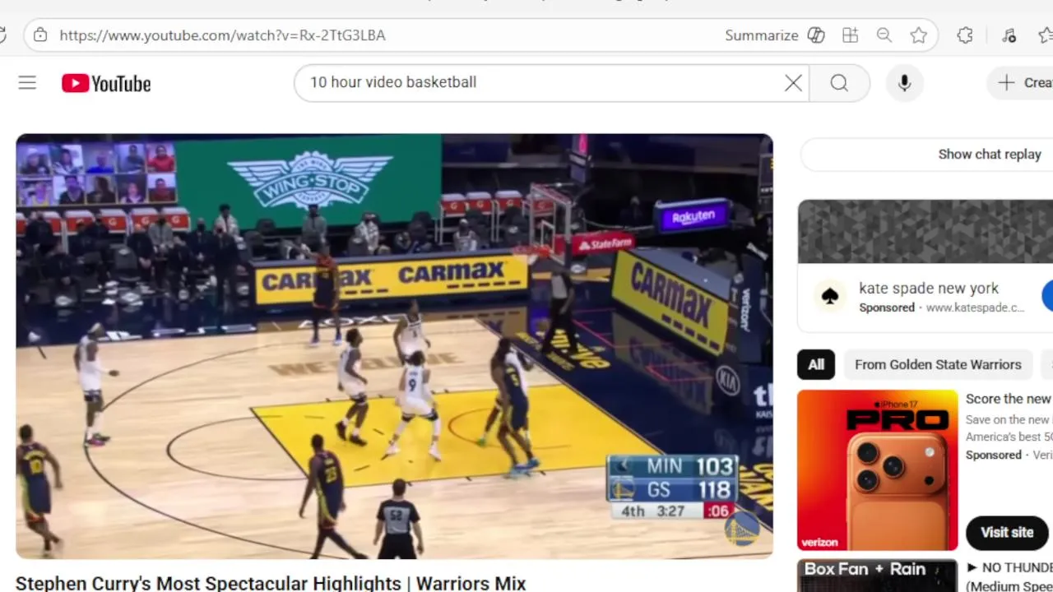Image resolution: width=1053 pixels, height=592 pixels.
Task: Click Summarize in the address bar
Action: 761,35
